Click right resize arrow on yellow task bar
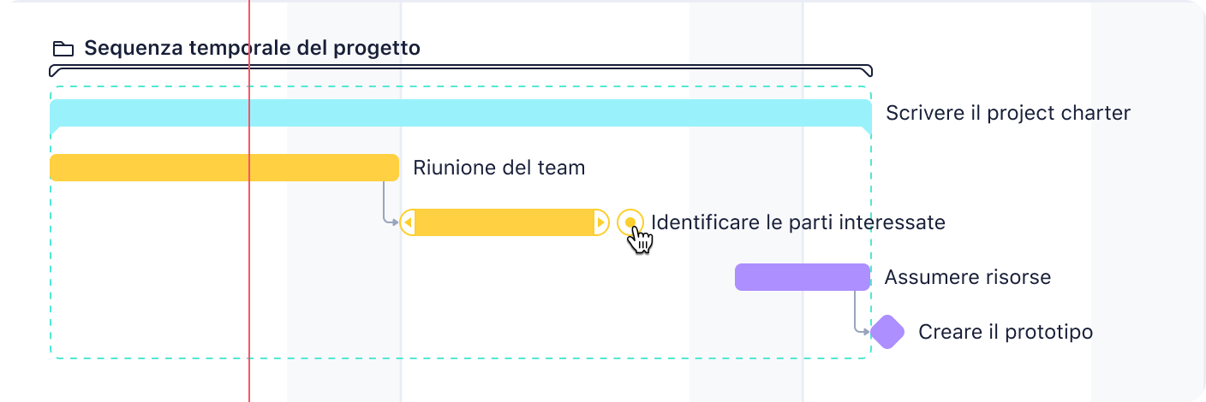 (600, 222)
